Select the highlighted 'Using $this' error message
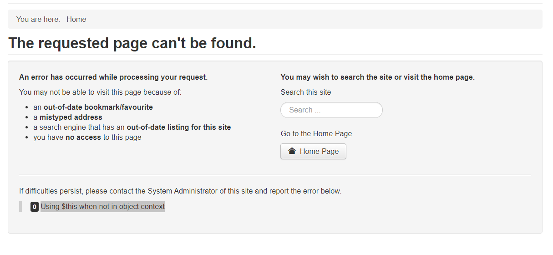The width and height of the screenshot is (553, 255). [x=102, y=207]
